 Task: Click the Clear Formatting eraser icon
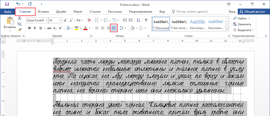point(89,20)
